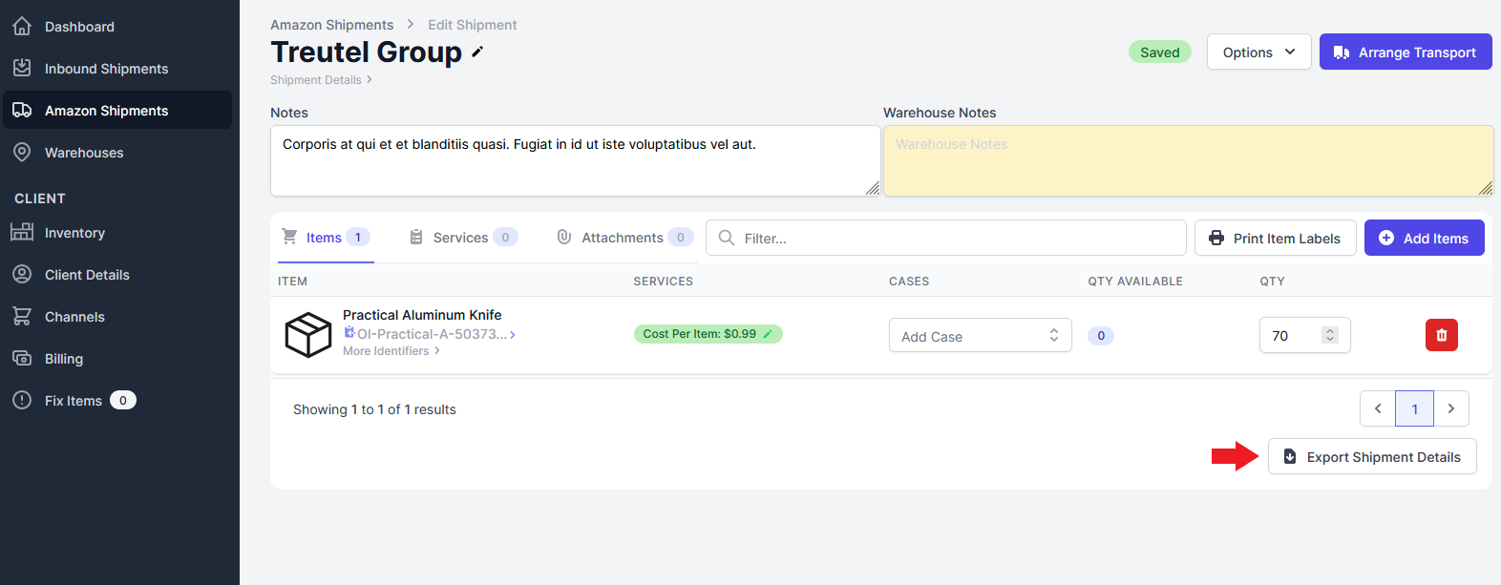Click the CASES column header
This screenshot has width=1501, height=585.
coord(909,282)
